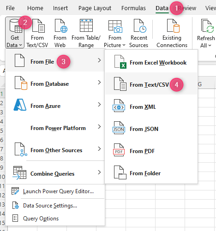Switch to the Formulas tab

133,8
